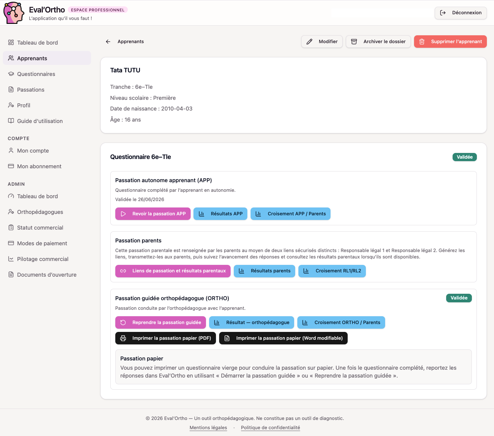Open Modes de paiement
The image size is (494, 436).
(x=47, y=243)
